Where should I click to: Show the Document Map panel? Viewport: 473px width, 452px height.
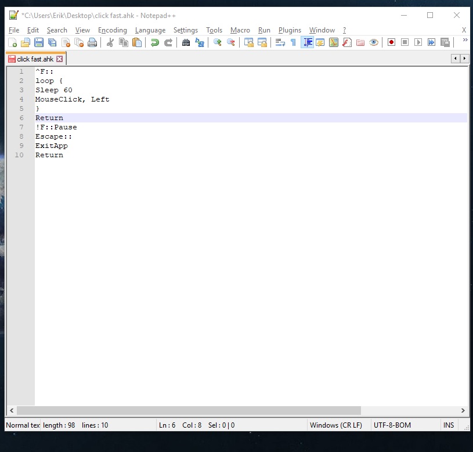click(333, 42)
